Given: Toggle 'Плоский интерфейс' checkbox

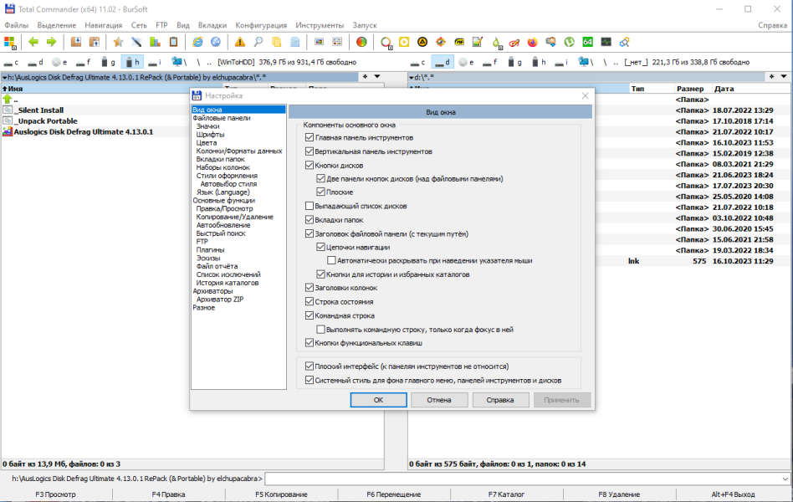Looking at the screenshot, I should 310,366.
